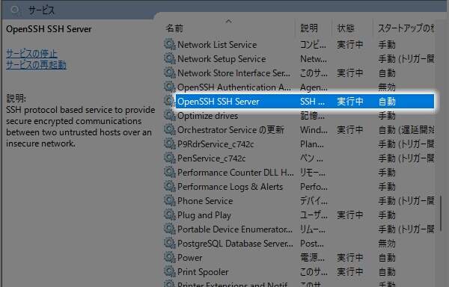
Task: Click the サービスの再起動 link
Action: pyautogui.click(x=36, y=65)
